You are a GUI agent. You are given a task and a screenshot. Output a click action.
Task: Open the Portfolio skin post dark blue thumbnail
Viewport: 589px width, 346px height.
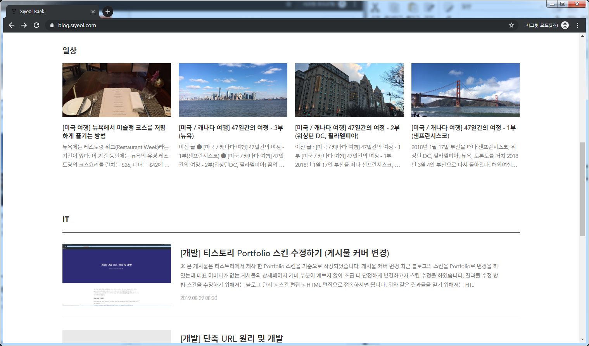coord(117,275)
